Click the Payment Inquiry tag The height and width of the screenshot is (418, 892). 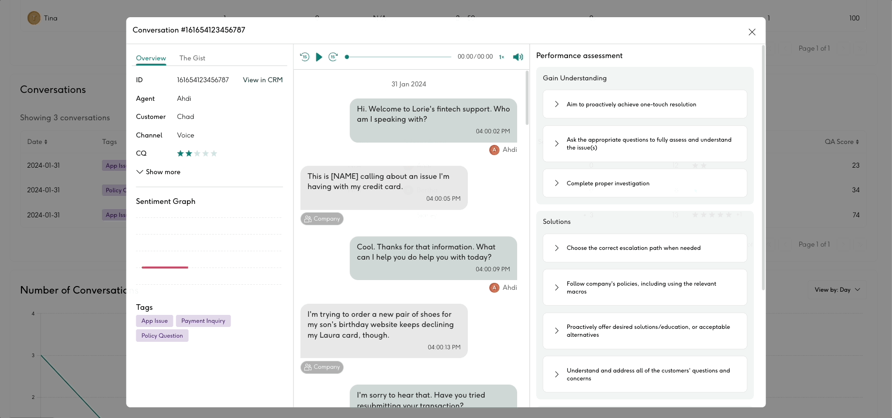click(203, 321)
